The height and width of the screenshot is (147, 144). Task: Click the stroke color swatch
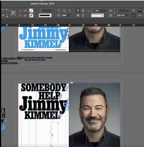(31, 15)
